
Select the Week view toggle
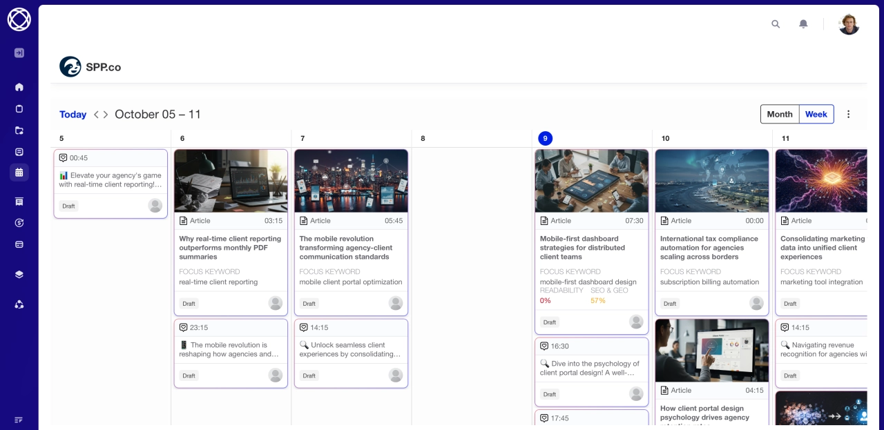[x=816, y=115]
